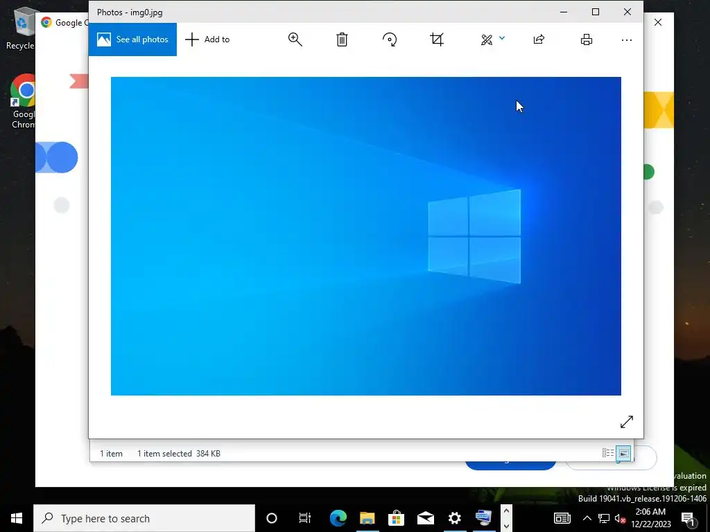Screen dimensions: 710x532
Task: Open the See more ellipsis menu
Action: pos(627,40)
